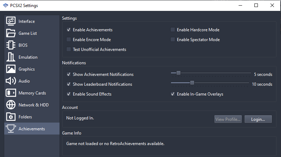The image size is (281, 157).
Task: Maximize the PCSX2 Settings window
Action: (x=256, y=5)
